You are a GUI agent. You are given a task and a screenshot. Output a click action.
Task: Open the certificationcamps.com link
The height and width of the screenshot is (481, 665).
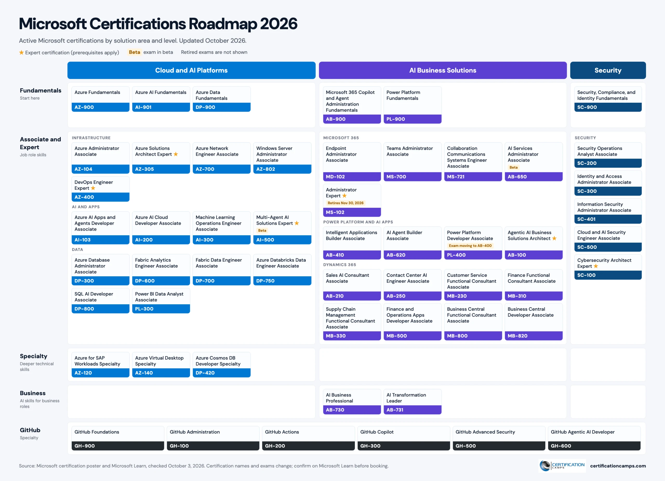click(x=618, y=466)
